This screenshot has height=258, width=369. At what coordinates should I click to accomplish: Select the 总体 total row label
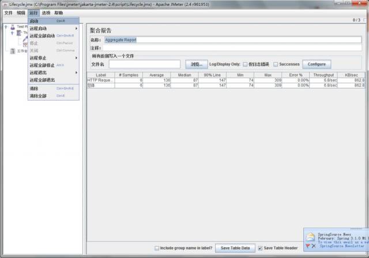101,86
